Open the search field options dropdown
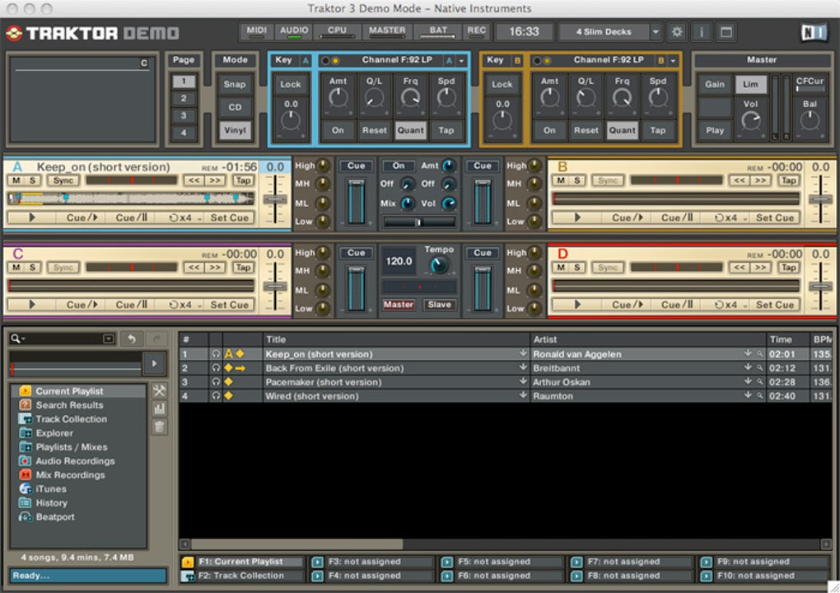Image resolution: width=840 pixels, height=593 pixels. [x=109, y=339]
